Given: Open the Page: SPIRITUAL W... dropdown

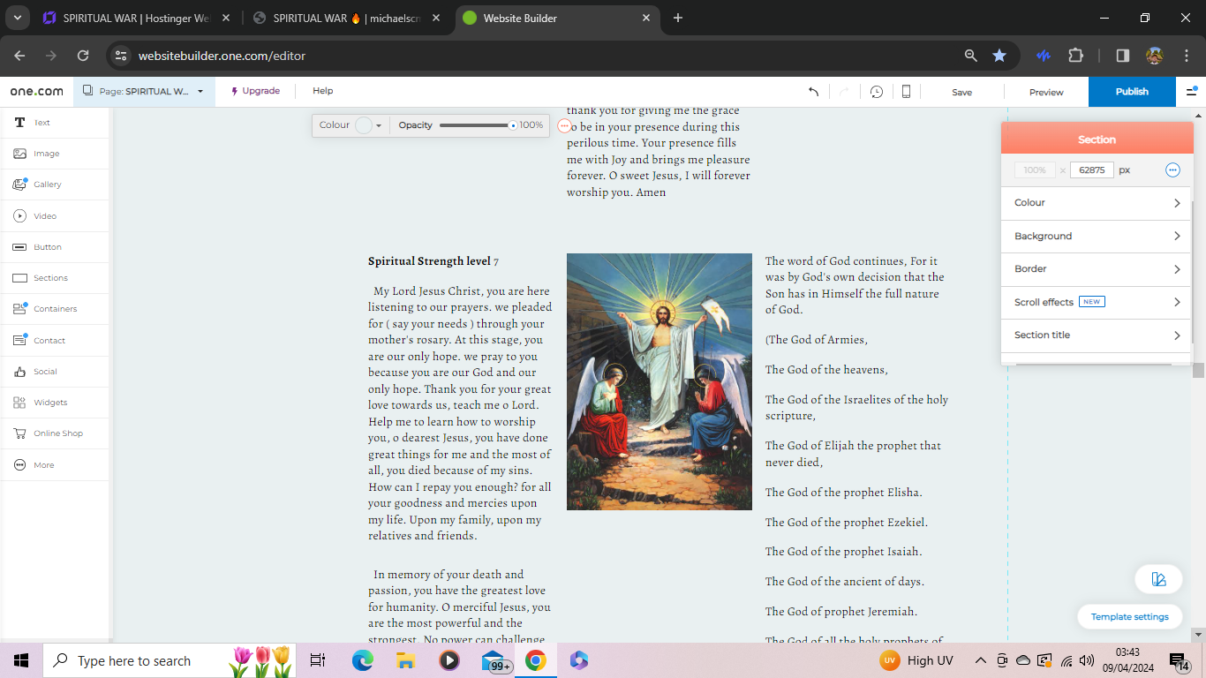Looking at the screenshot, I should [144, 91].
